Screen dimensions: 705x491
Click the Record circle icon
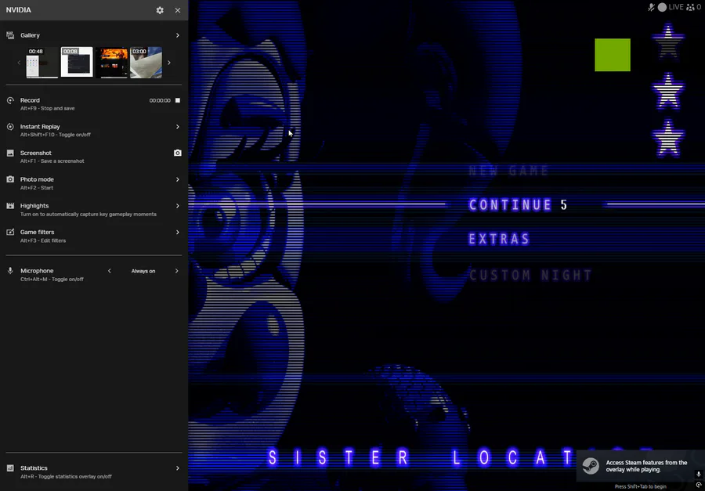point(10,100)
